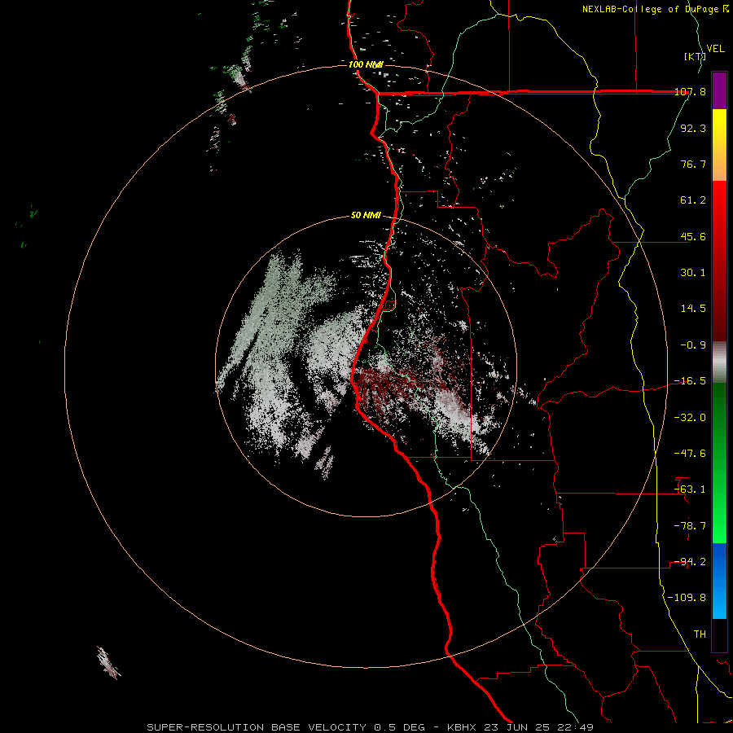Click the 107.8 velocity scale value
The width and height of the screenshot is (733, 733).
(x=690, y=92)
